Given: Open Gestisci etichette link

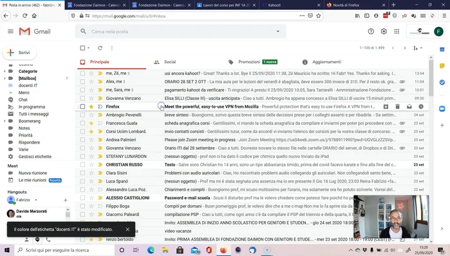Looking at the screenshot, I should pyautogui.click(x=35, y=157).
